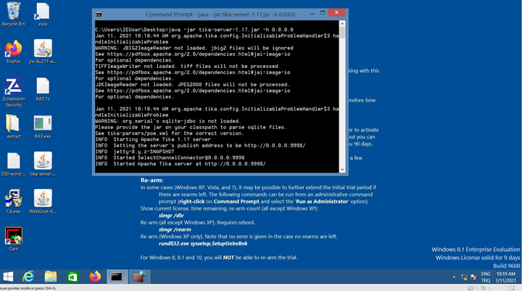
Task: Click the 'slmgr /dlv' wallpaper text
Action: [171, 216]
